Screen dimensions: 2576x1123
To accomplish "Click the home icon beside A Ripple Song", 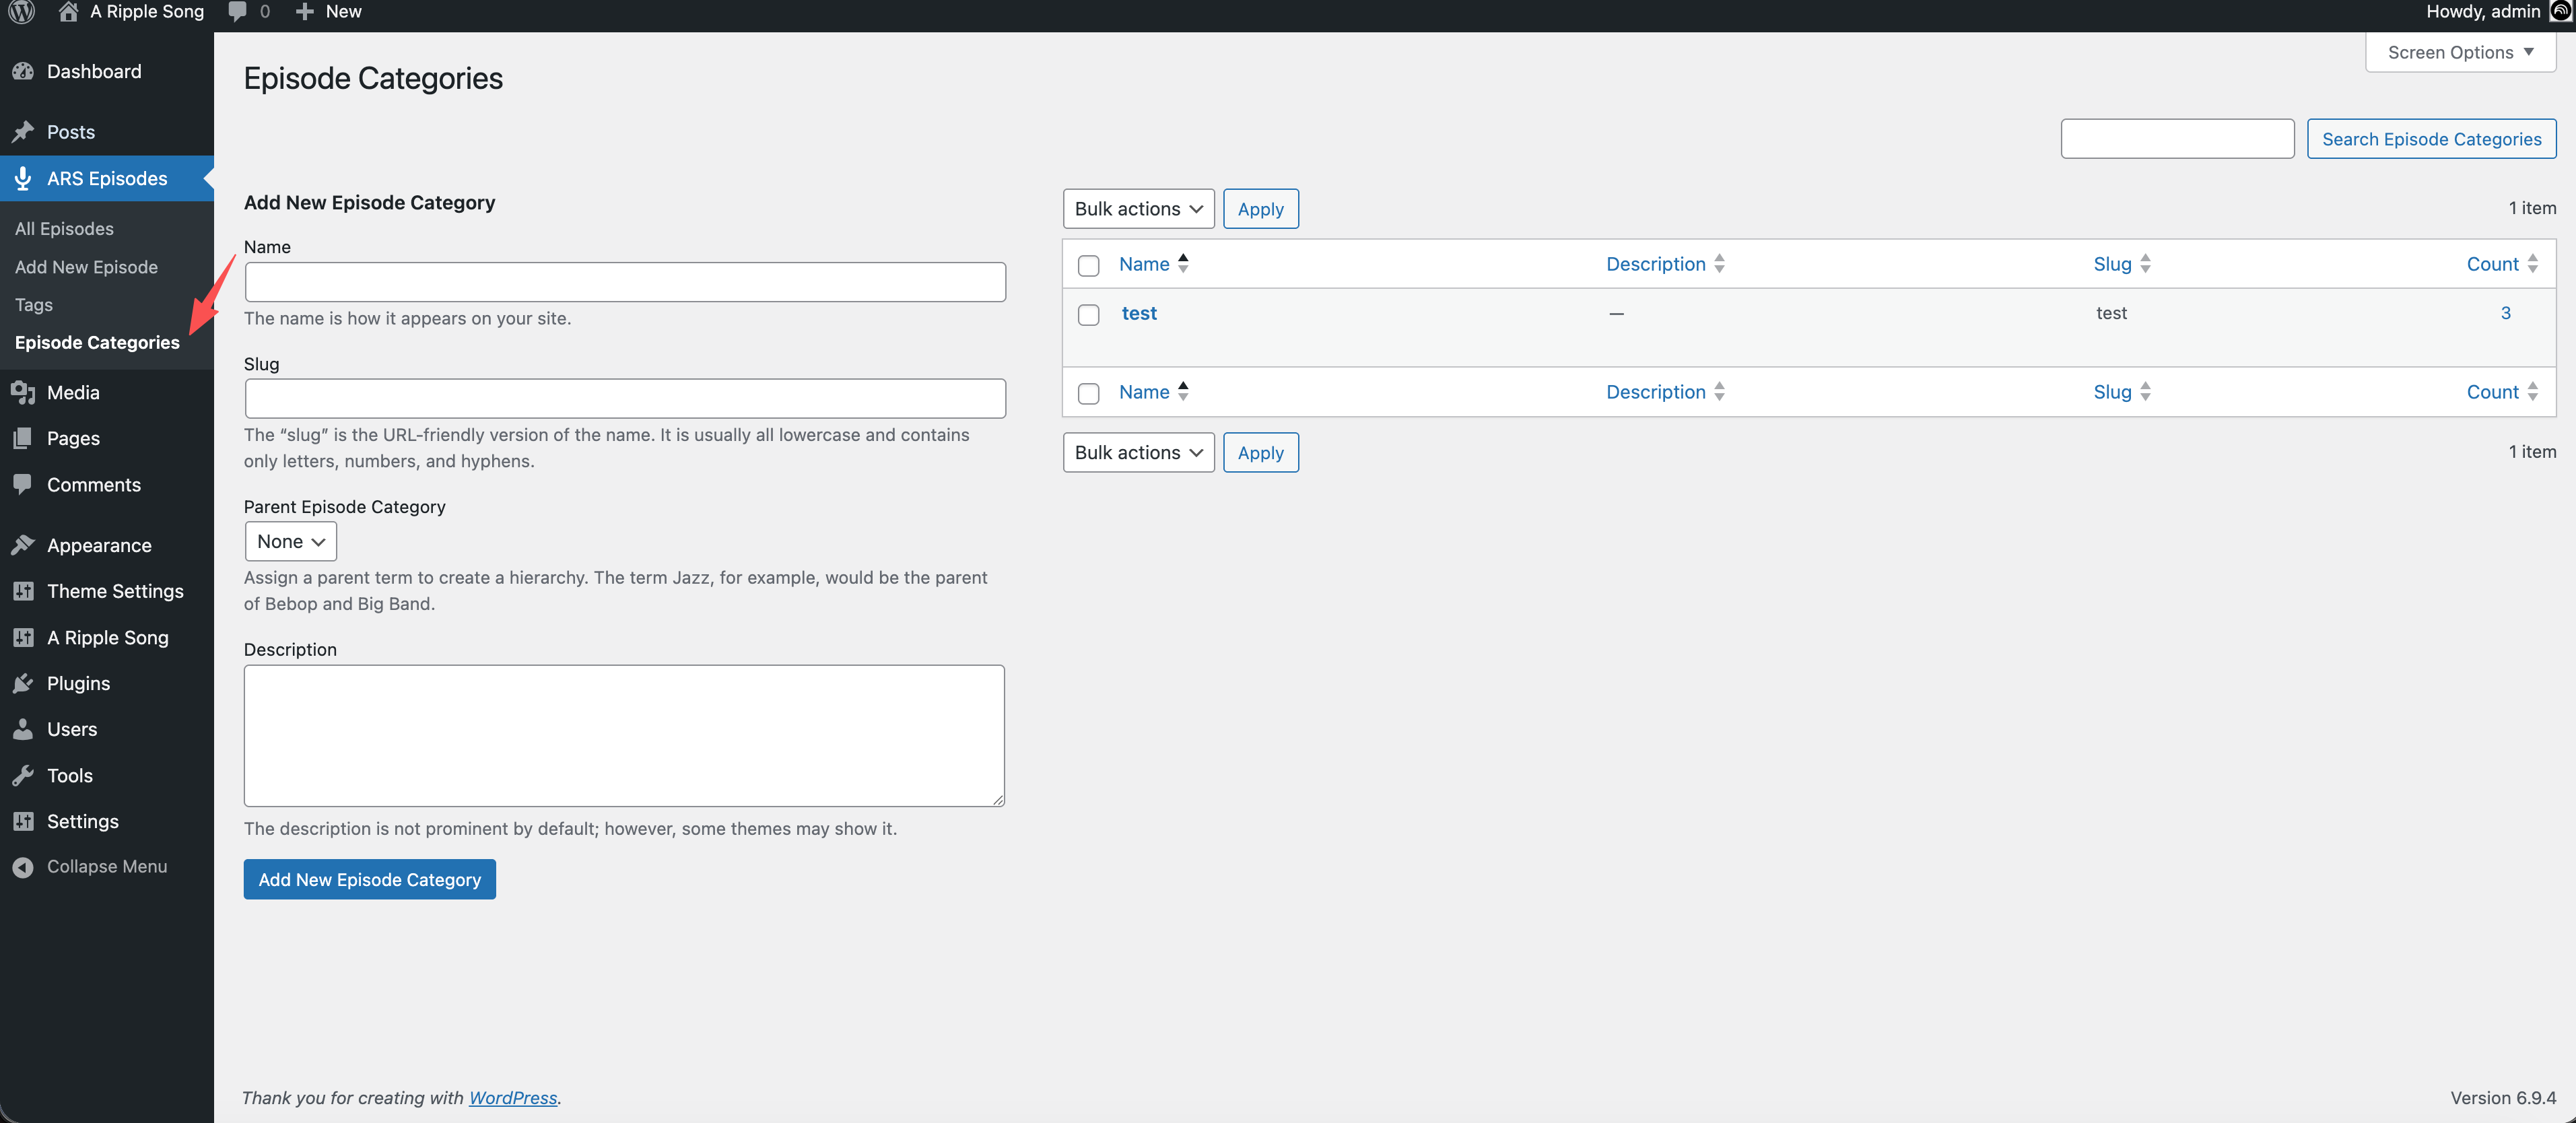I will (68, 12).
